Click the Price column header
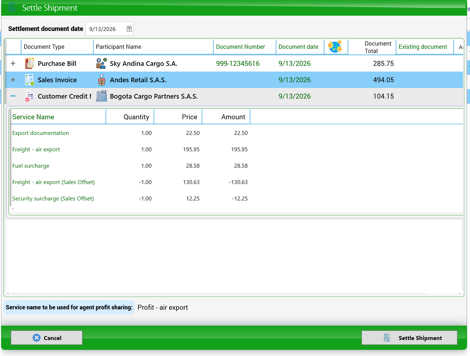Image resolution: width=470 pixels, height=356 pixels. pos(178,117)
